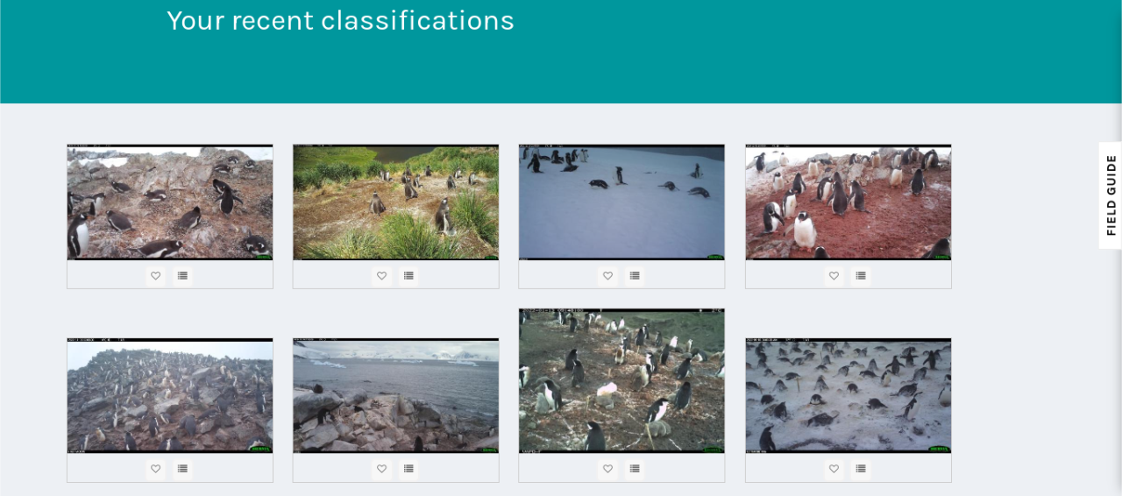Favorite the grassy tussock penguin photo

(381, 275)
